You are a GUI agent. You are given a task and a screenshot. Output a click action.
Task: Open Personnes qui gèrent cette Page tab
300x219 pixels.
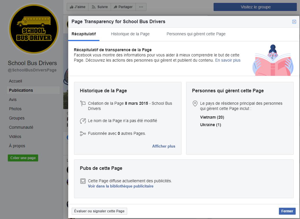196,34
